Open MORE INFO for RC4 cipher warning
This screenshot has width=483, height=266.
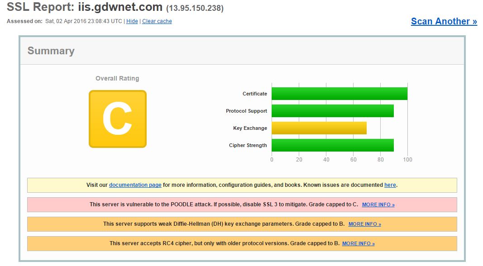358,243
